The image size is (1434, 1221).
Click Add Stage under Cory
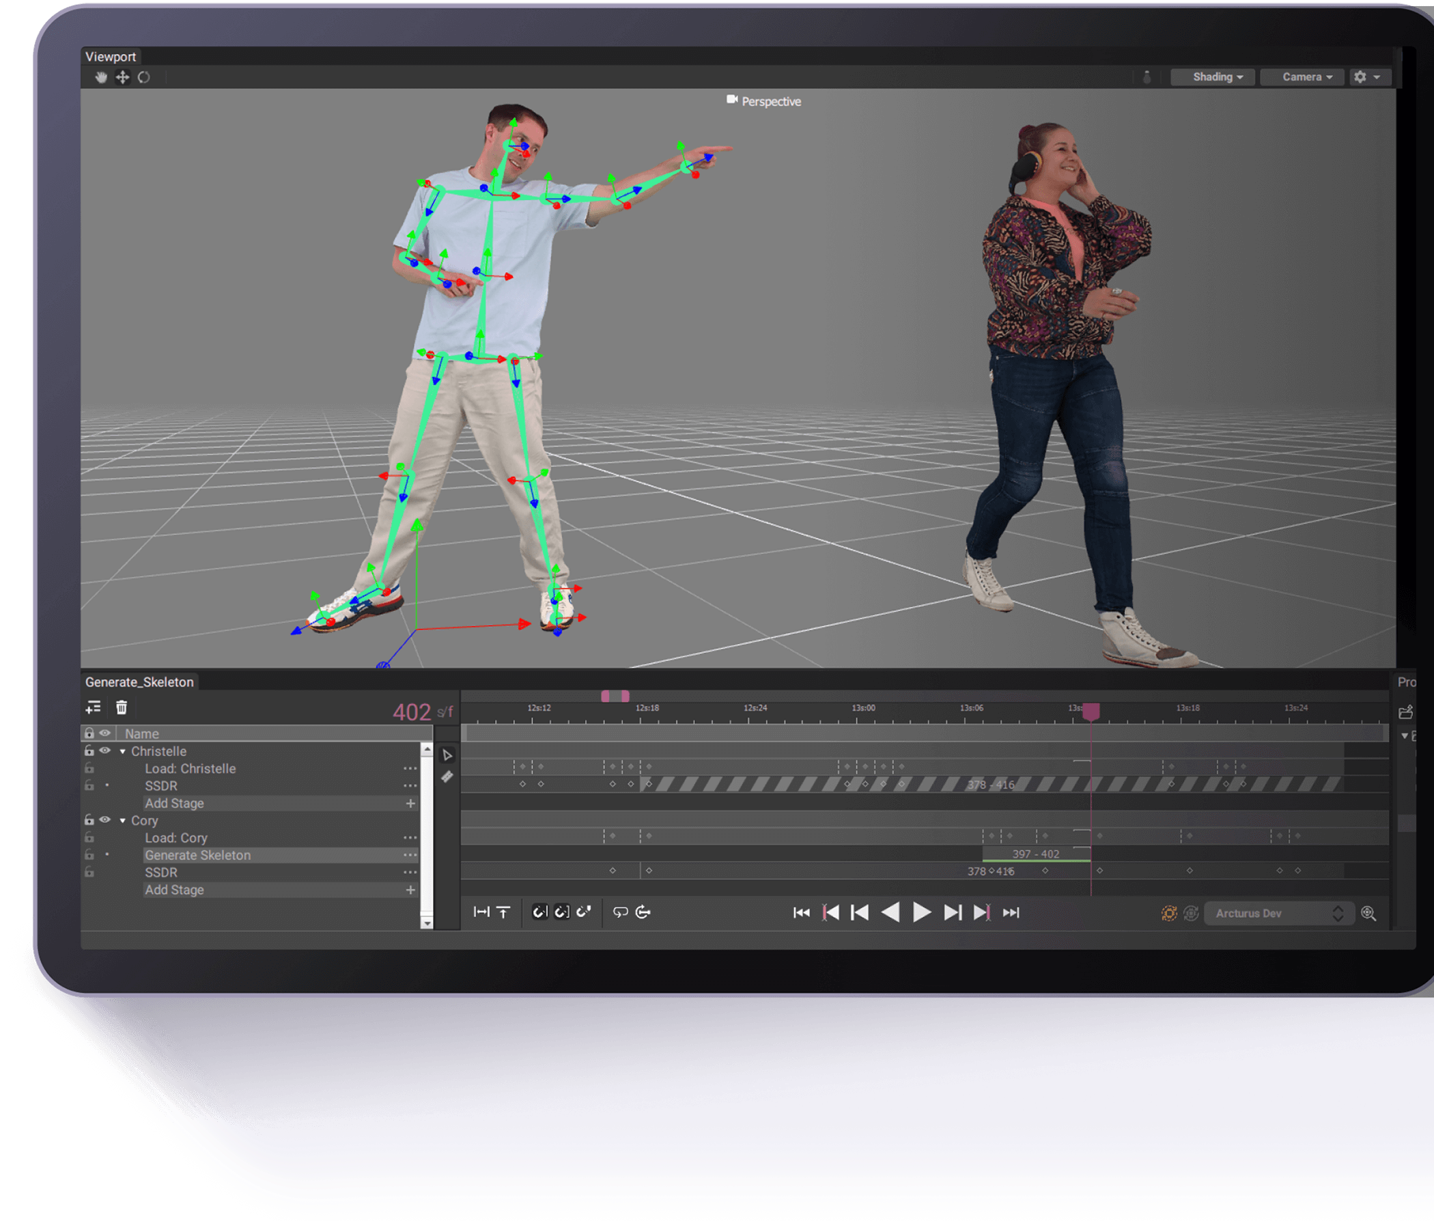point(279,890)
